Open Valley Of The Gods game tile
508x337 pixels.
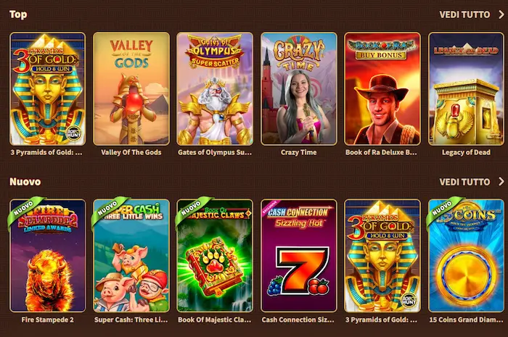click(x=131, y=88)
